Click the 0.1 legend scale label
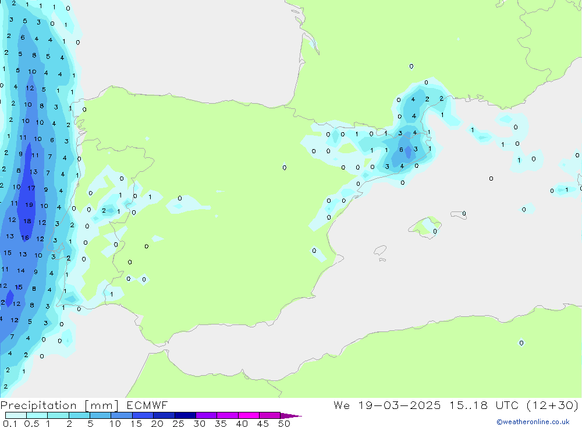Viewport: 582px width, 427px height. coord(10,424)
